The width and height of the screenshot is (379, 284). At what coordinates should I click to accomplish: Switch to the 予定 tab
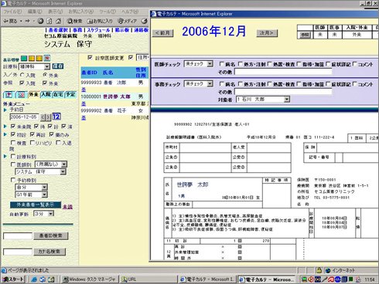click(70, 94)
